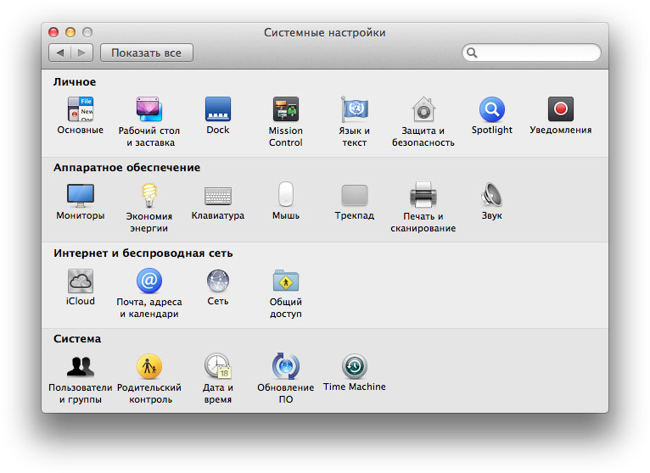Image resolution: width=650 pixels, height=473 pixels.
Task: Focus the search field in toolbar
Action: click(x=531, y=53)
